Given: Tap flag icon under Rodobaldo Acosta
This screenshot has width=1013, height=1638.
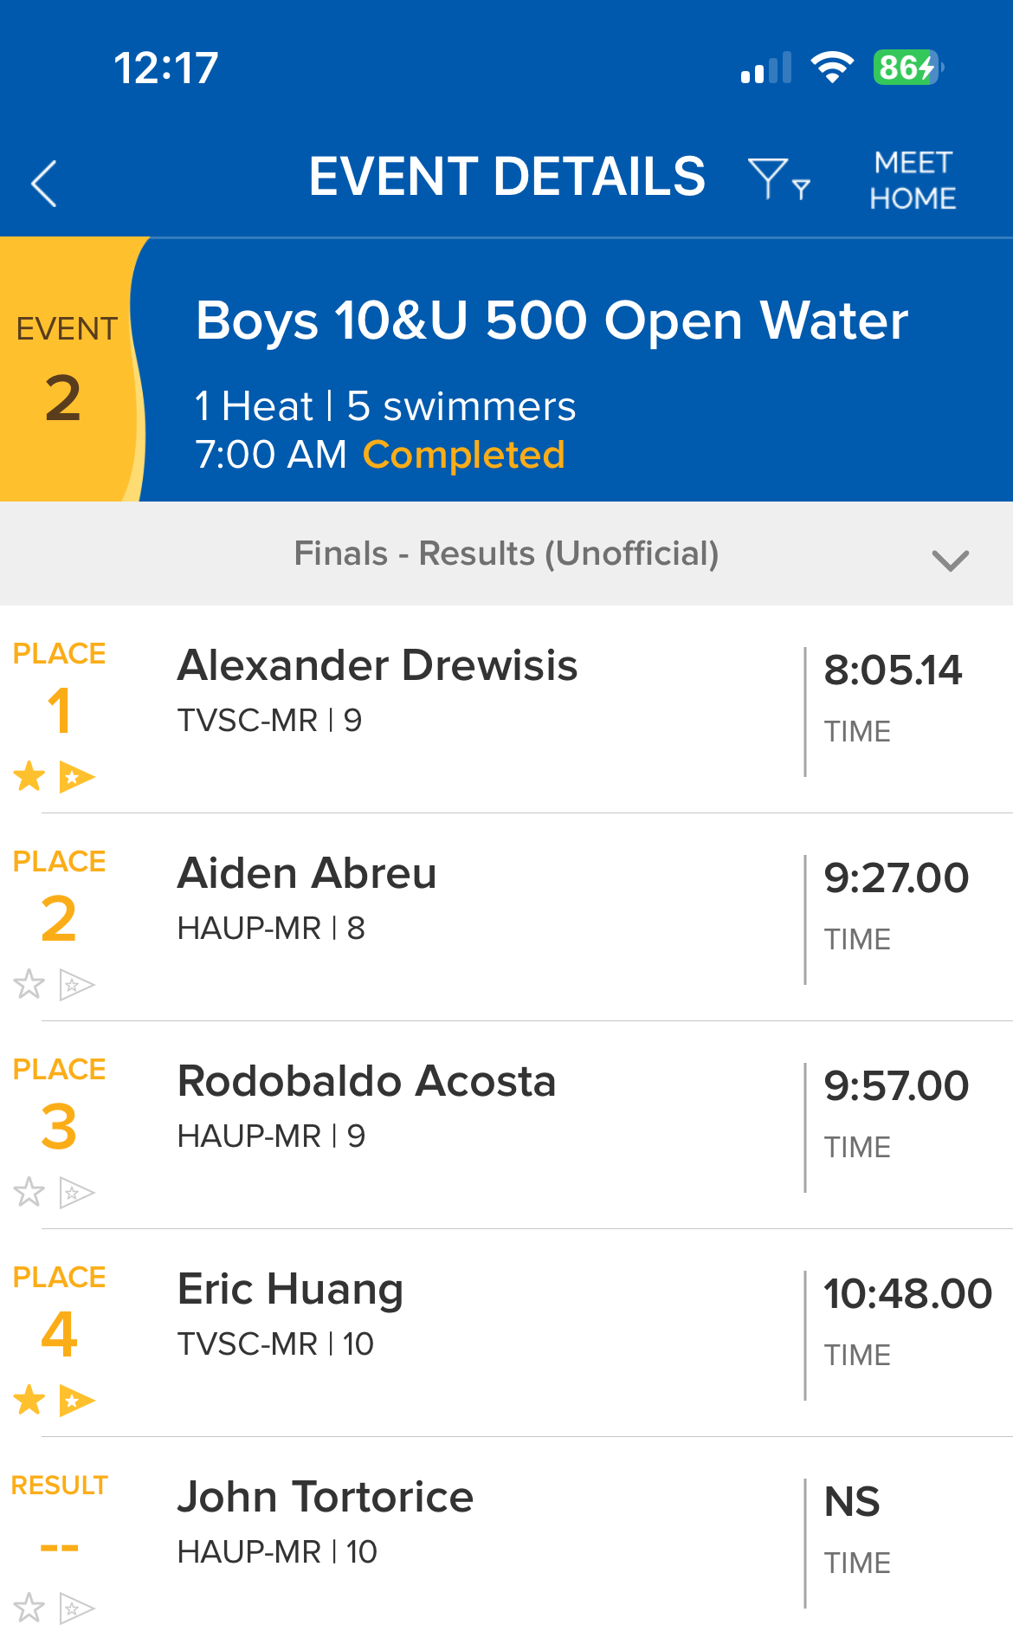Looking at the screenshot, I should [x=76, y=1193].
